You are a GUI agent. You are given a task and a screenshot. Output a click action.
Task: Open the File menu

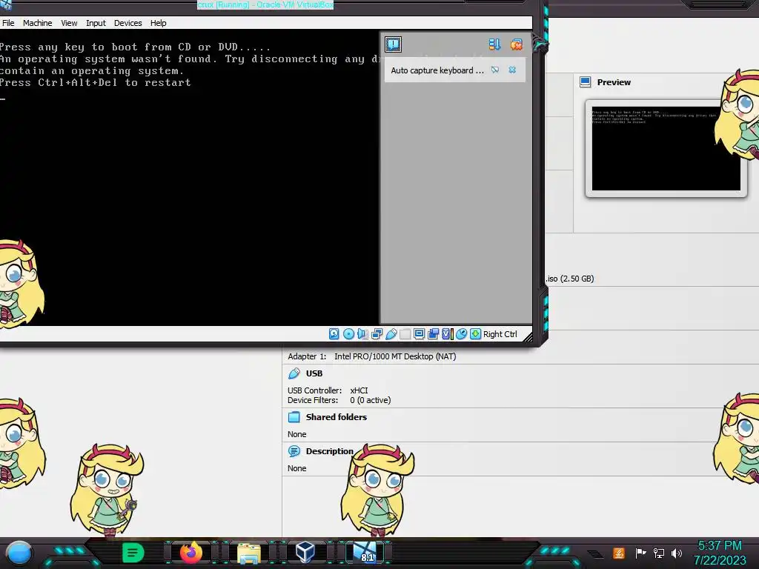tap(8, 23)
